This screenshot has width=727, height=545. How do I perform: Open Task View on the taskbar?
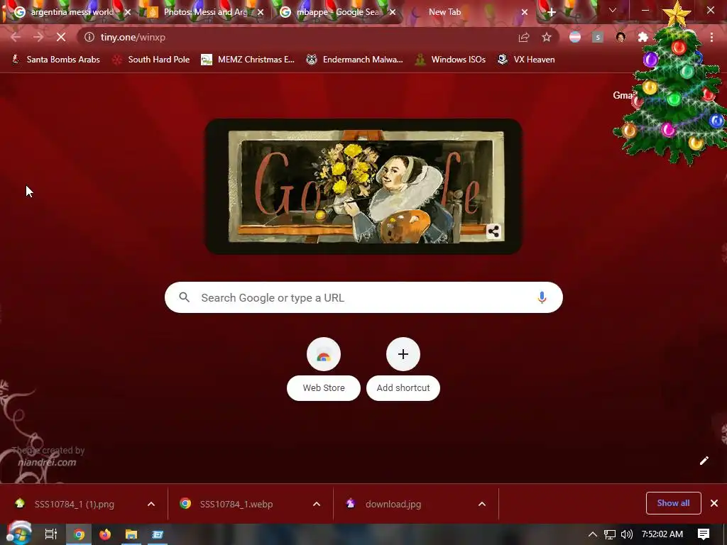(x=51, y=534)
